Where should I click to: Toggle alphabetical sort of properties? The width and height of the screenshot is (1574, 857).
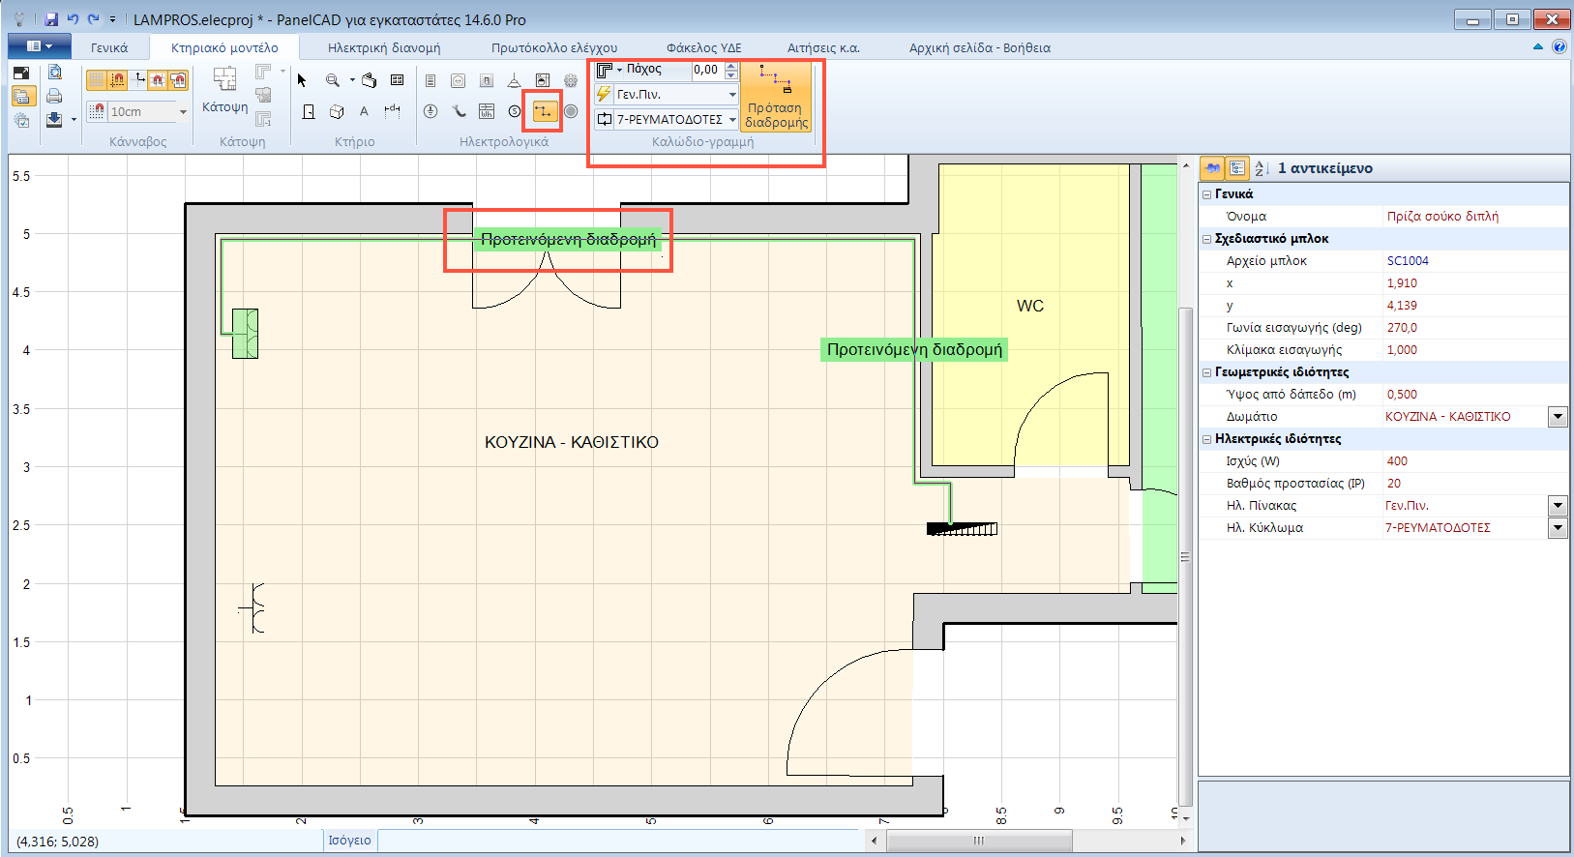click(1261, 168)
